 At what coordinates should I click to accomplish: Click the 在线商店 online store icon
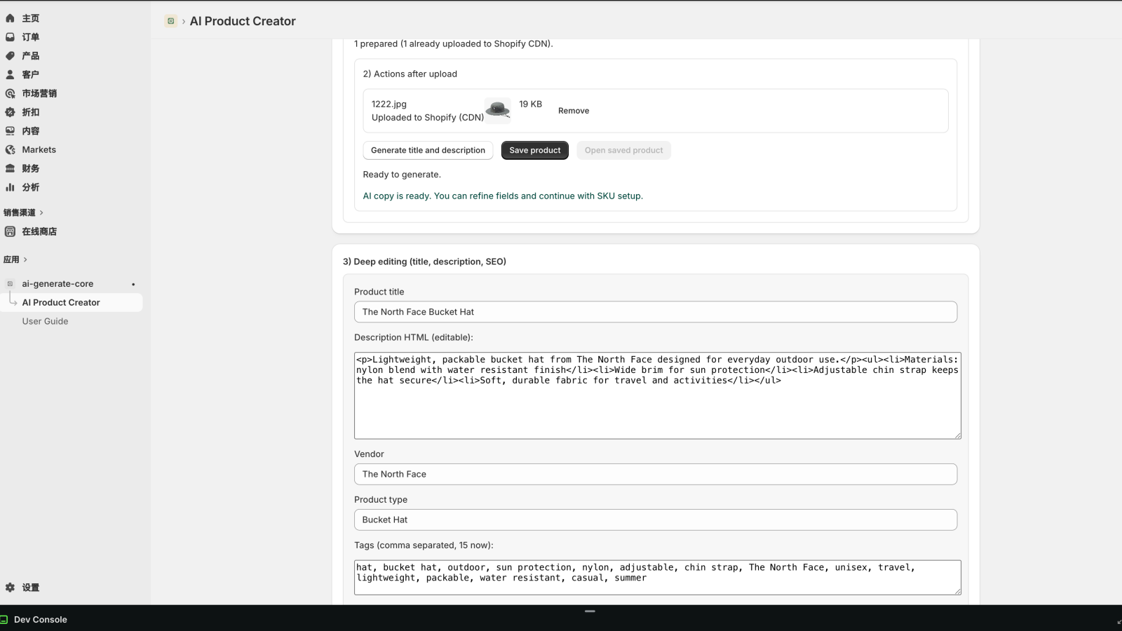pyautogui.click(x=10, y=231)
